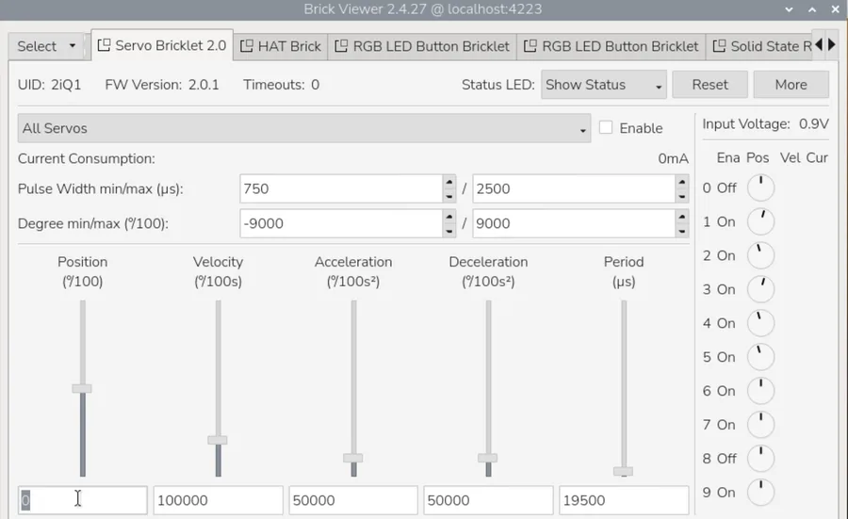
Task: Click the Acceleration slider handle
Action: pyautogui.click(x=353, y=458)
